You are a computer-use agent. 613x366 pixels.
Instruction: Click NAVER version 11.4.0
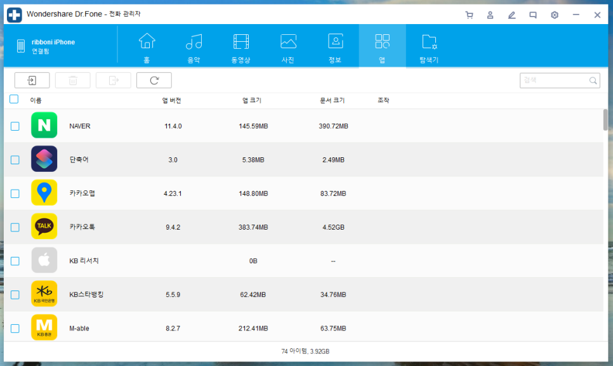point(173,126)
